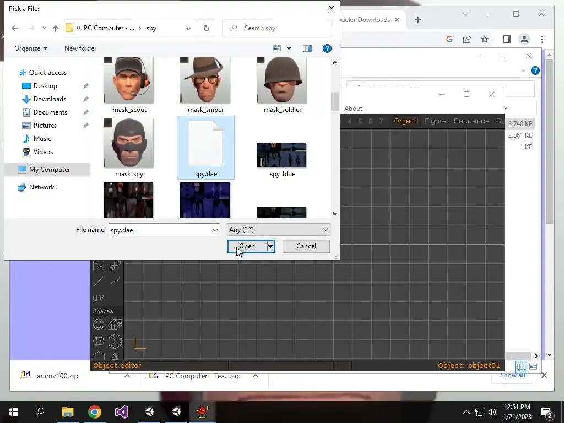This screenshot has height=423, width=564.
Task: Go up one folder level in file dialog
Action: tap(56, 28)
